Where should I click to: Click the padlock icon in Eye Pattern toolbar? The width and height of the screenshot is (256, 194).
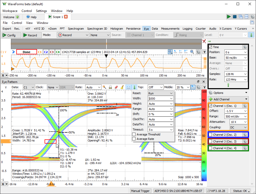tap(110, 87)
